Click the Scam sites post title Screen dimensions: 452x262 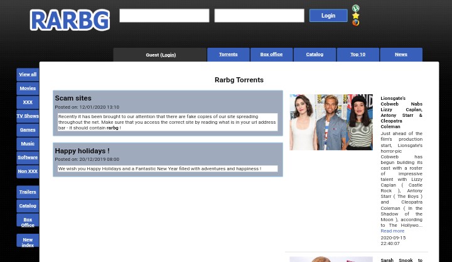[73, 98]
